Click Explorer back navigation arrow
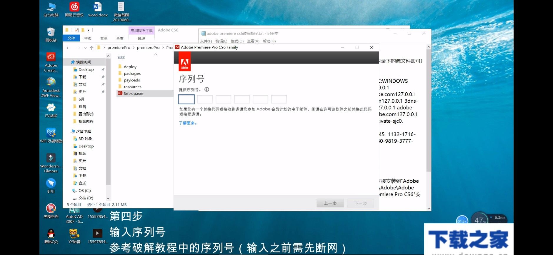The image size is (553, 255). 69,48
